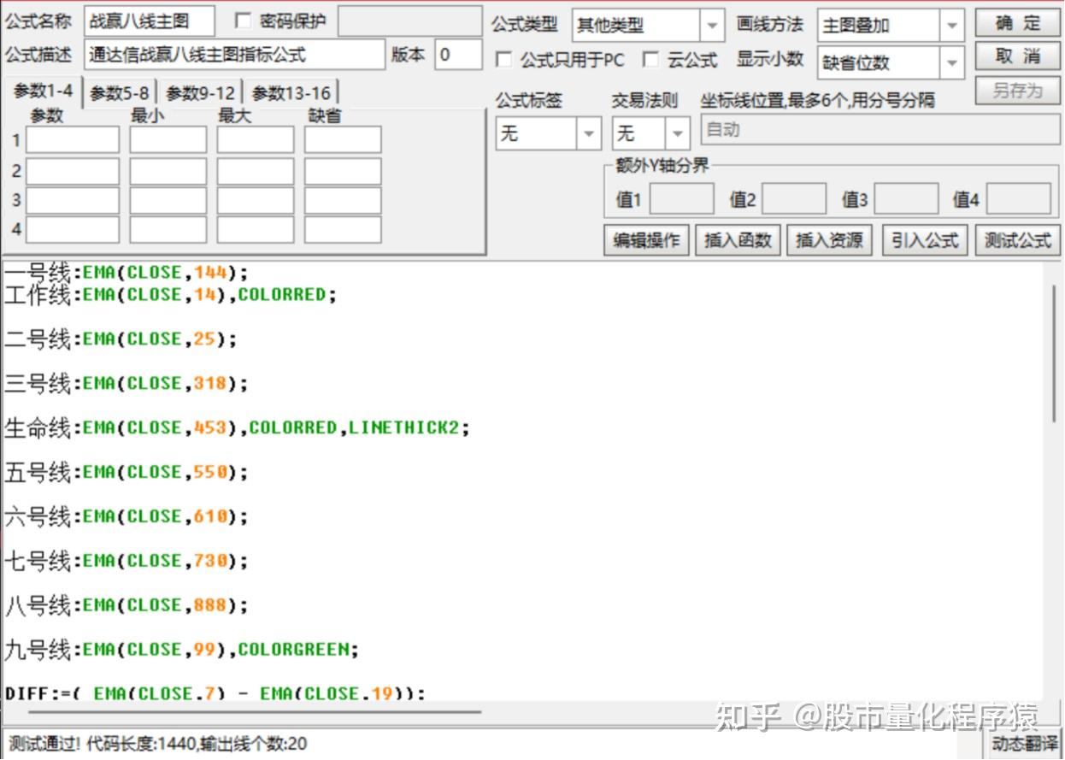Click row 3 缺省 value field
Screen dimensions: 1065x760
[343, 200]
